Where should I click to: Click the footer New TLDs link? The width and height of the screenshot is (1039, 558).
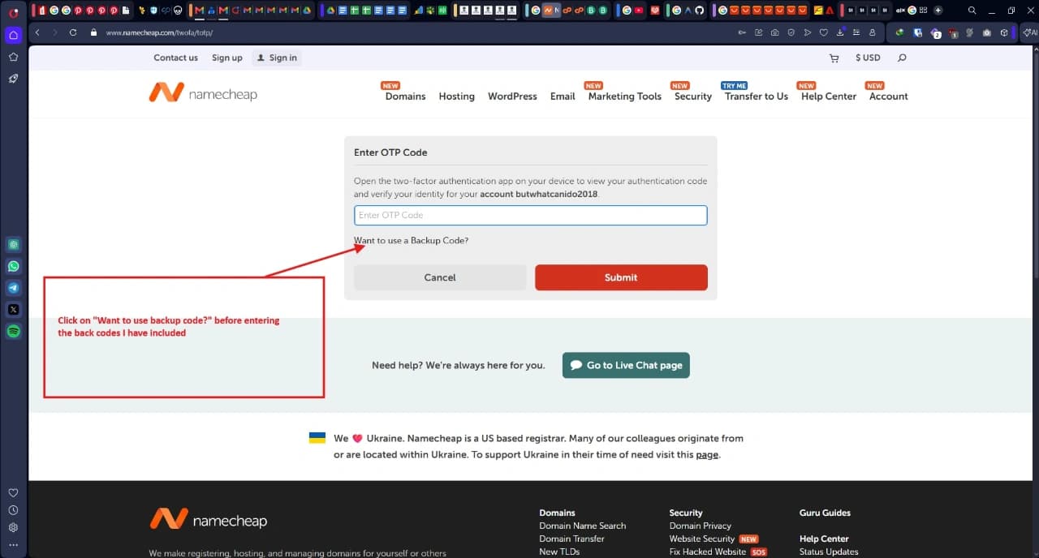560,552
